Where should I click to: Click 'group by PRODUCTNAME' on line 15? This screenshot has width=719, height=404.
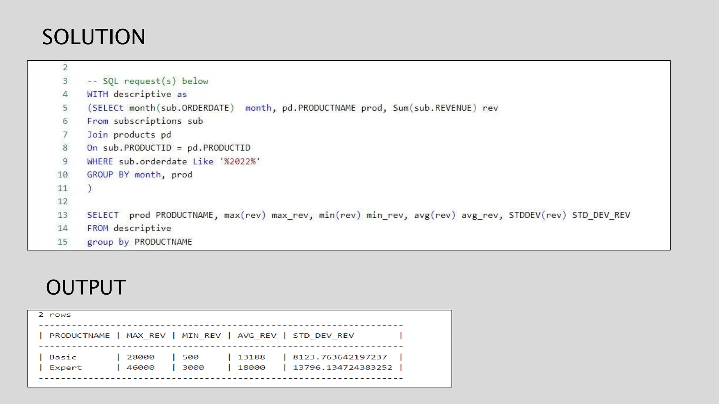point(140,242)
